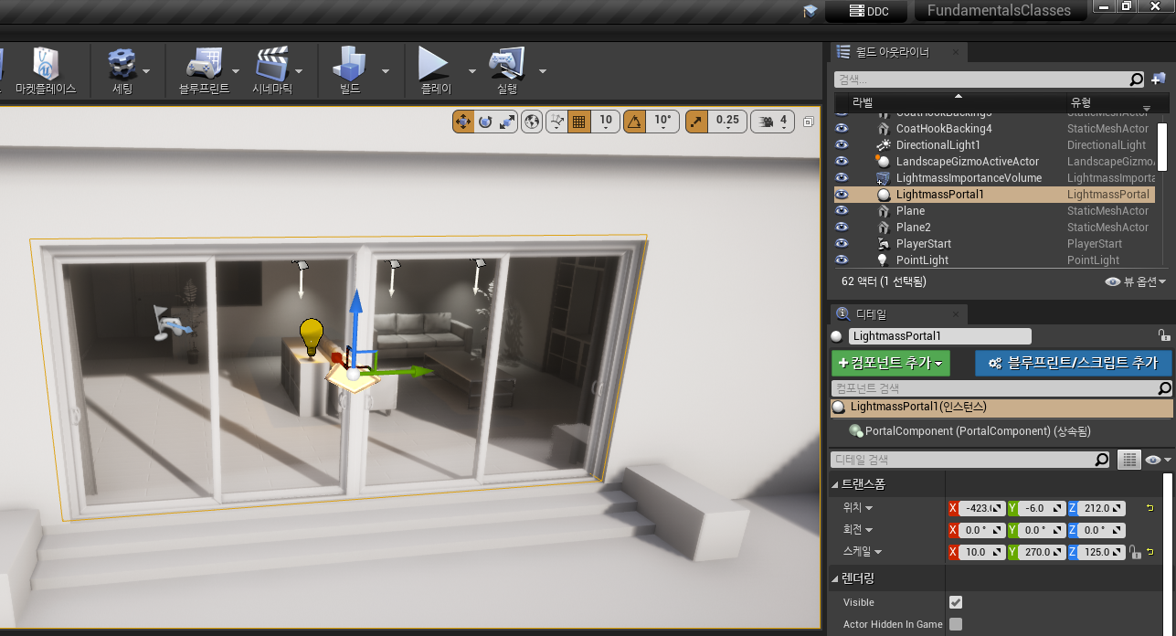Select the scale gizmo tool
Screen dimensions: 1176x636
click(507, 122)
